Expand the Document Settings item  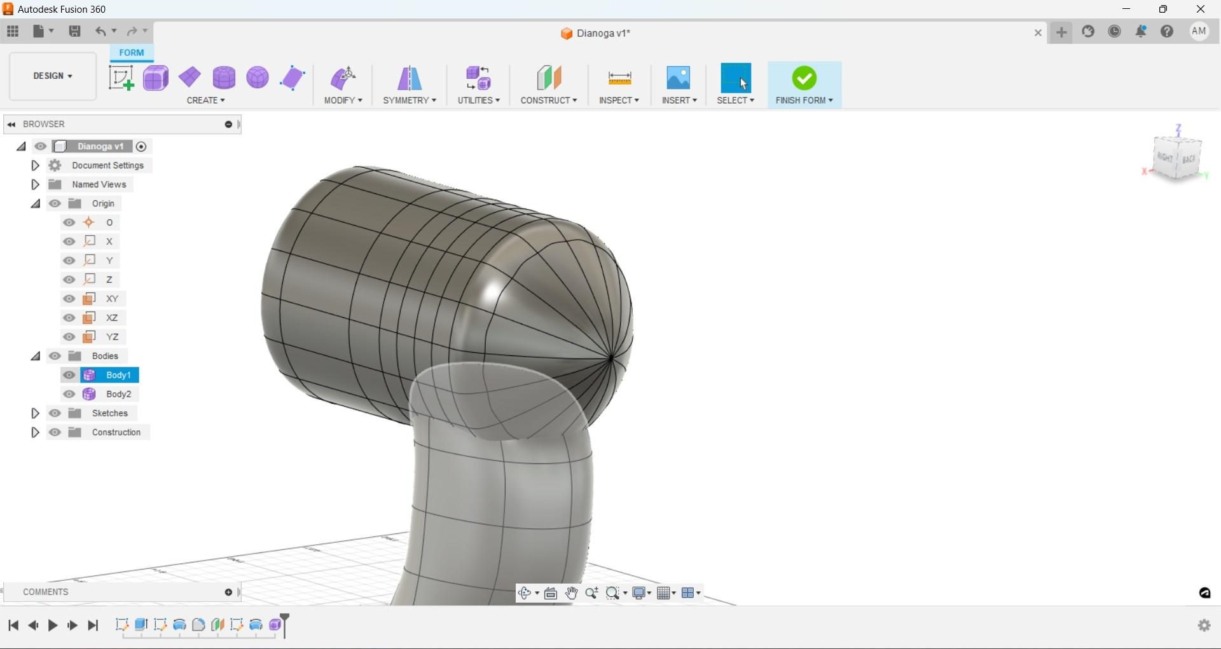(35, 165)
